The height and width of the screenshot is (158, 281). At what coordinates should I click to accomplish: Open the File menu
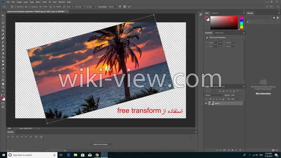pyautogui.click(x=8, y=2)
